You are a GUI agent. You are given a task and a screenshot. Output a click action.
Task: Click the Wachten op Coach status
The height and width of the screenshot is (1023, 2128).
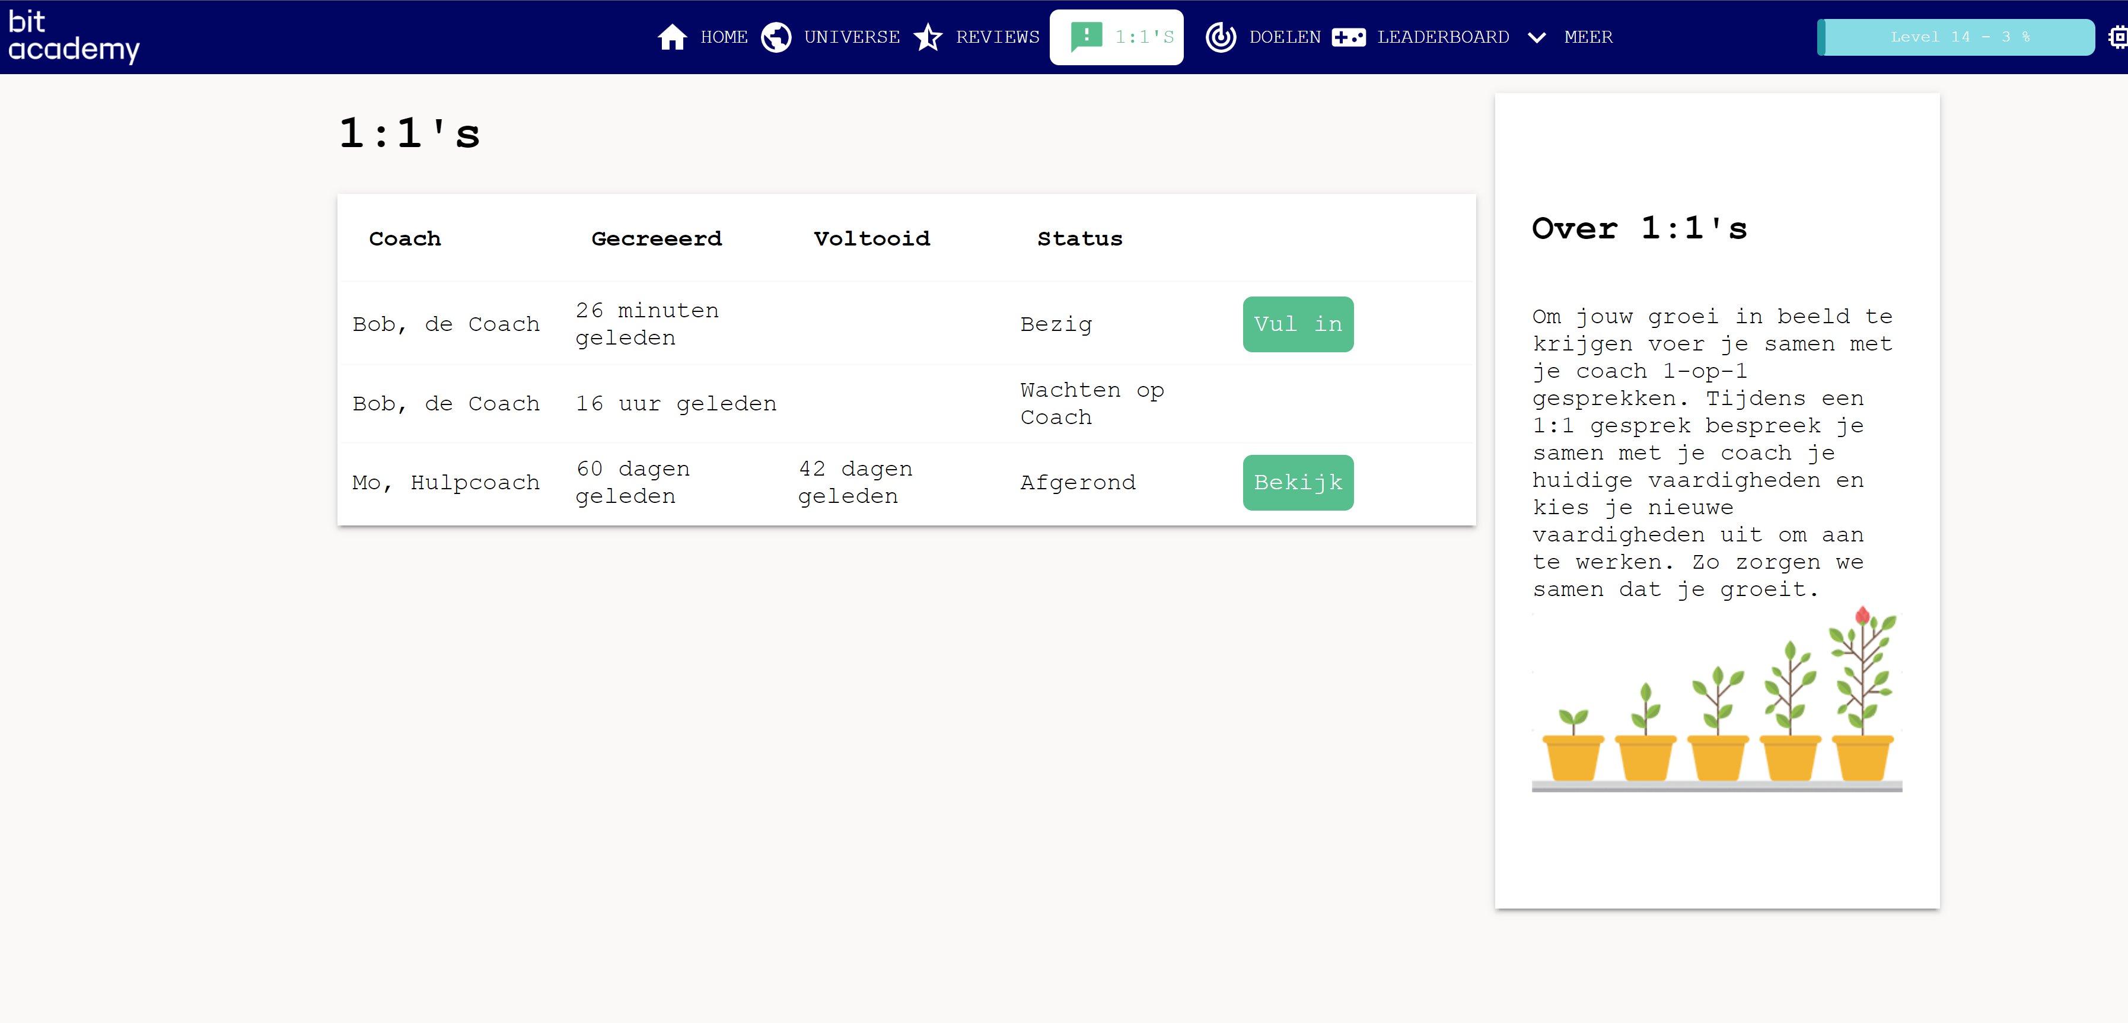pyautogui.click(x=1092, y=403)
